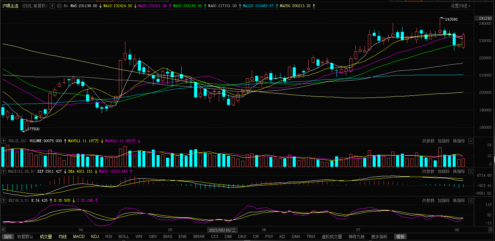The image size is (495, 241).
Task: Close the MACD indicator panel
Action: pos(471,172)
